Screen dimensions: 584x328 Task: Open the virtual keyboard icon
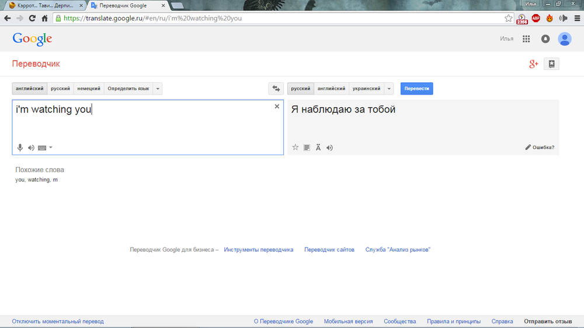(42, 148)
